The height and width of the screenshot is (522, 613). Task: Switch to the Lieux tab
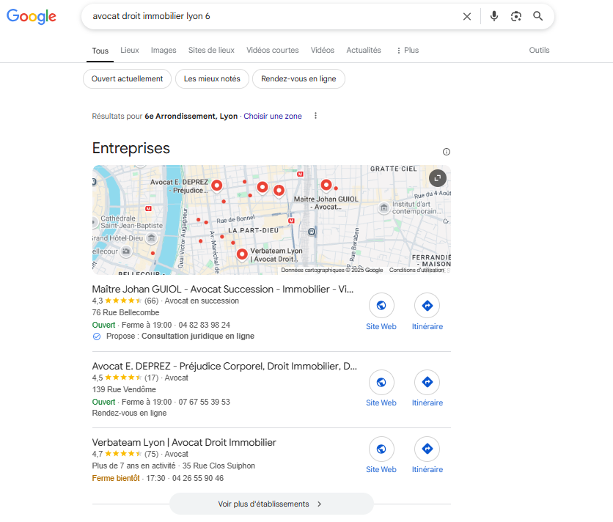[129, 50]
